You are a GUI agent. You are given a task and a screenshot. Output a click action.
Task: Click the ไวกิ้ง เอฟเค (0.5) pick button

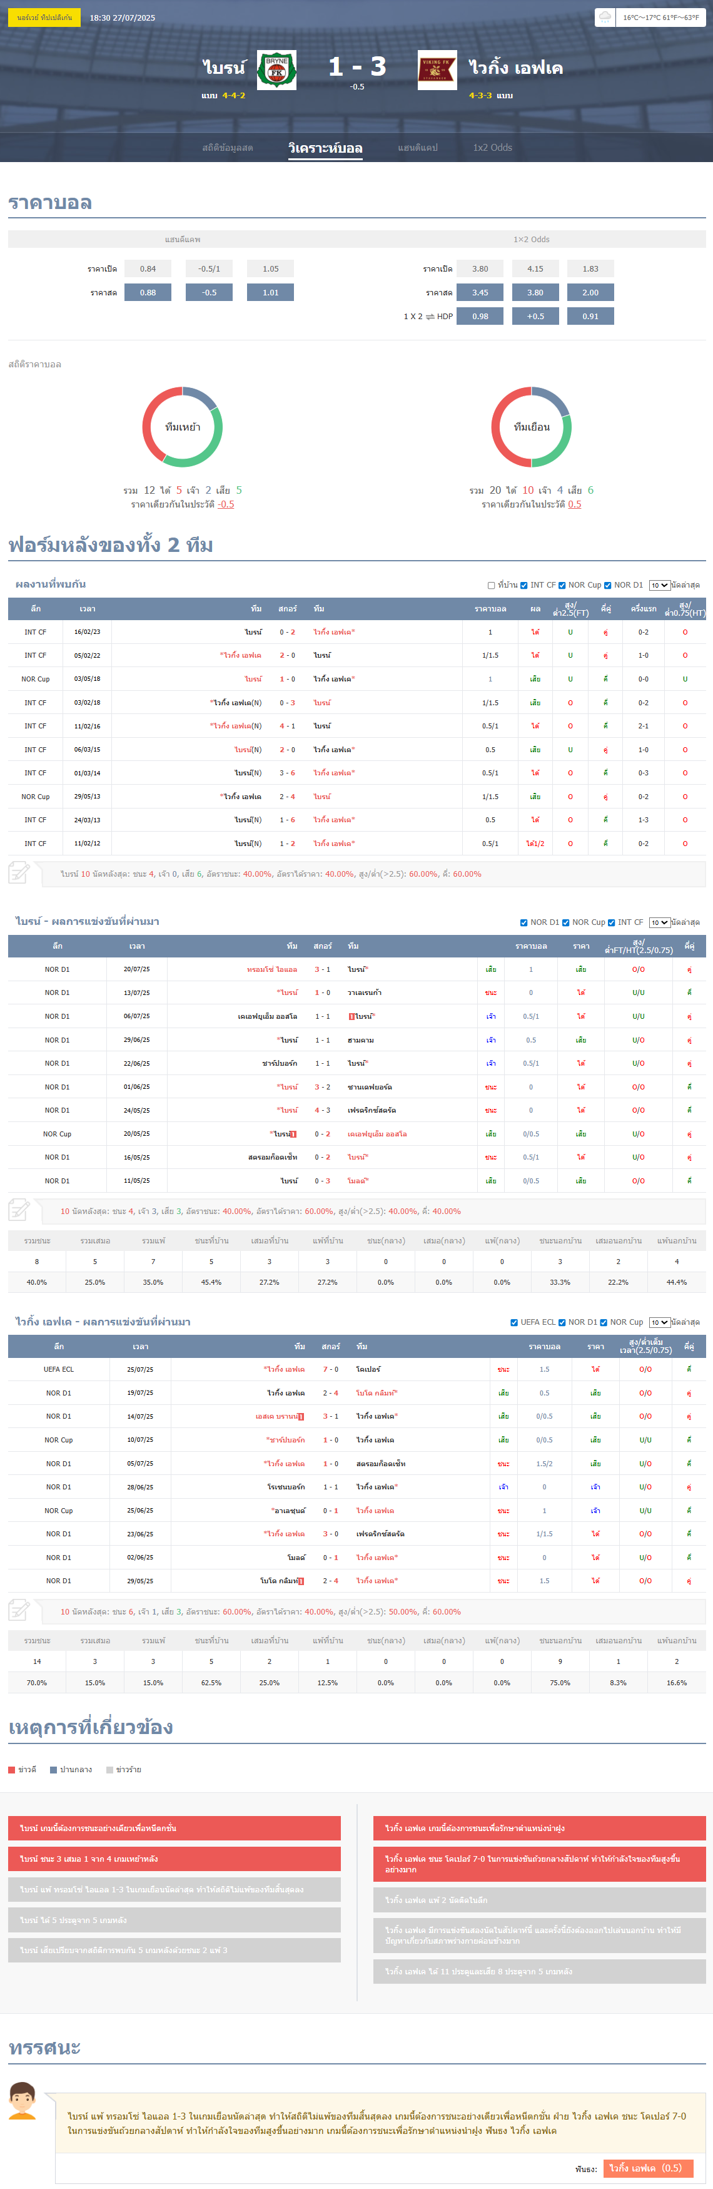click(x=649, y=2168)
